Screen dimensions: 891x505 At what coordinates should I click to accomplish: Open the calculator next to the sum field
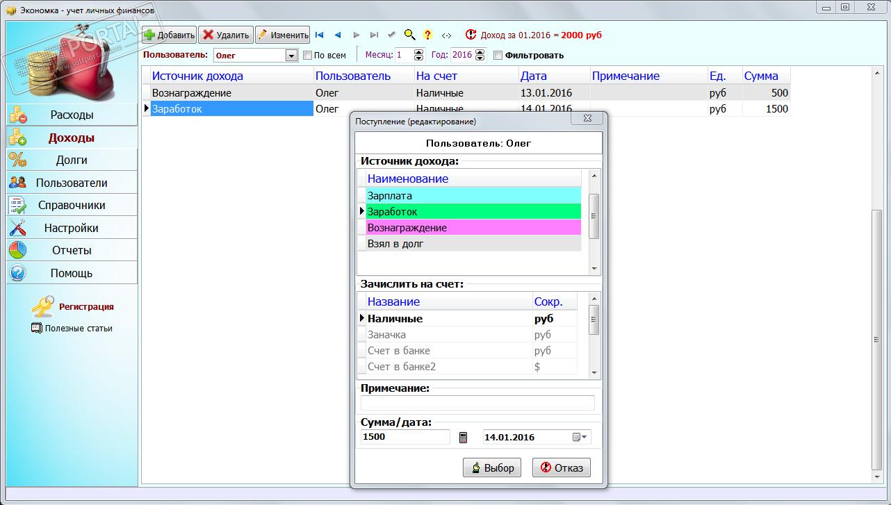(x=464, y=438)
